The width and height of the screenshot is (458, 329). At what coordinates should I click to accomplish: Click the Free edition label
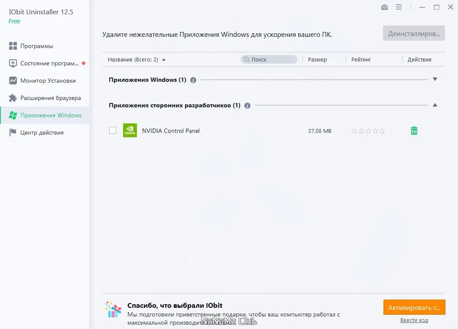[x=14, y=21]
